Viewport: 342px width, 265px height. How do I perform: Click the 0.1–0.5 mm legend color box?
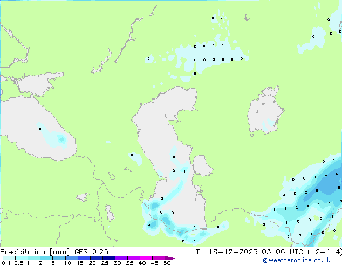(9, 258)
